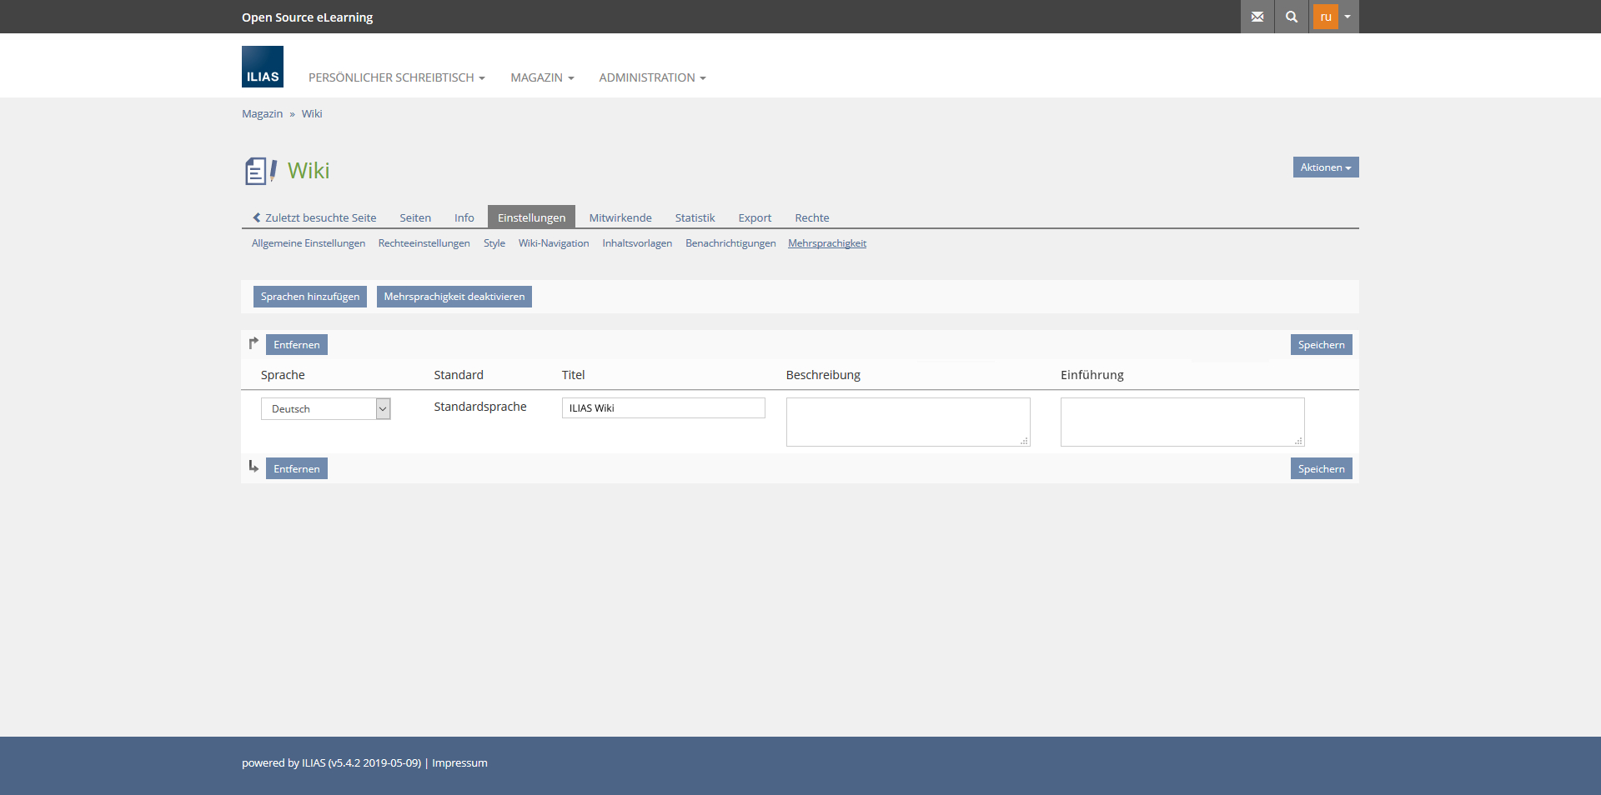Click the resize handle of Beschreibung textarea

click(1025, 441)
